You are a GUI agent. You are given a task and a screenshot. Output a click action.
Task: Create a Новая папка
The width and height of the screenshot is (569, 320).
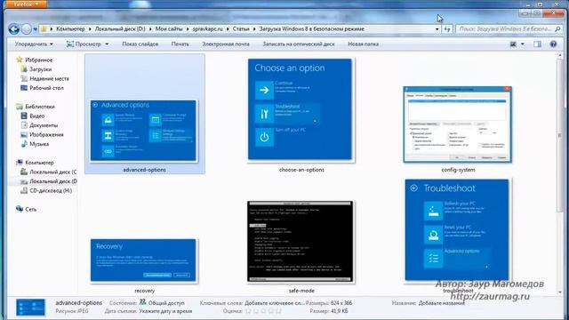click(364, 44)
